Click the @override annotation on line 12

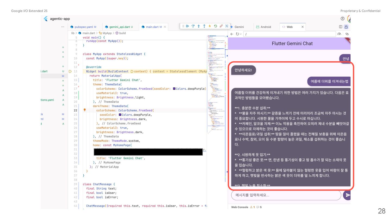click(94, 67)
